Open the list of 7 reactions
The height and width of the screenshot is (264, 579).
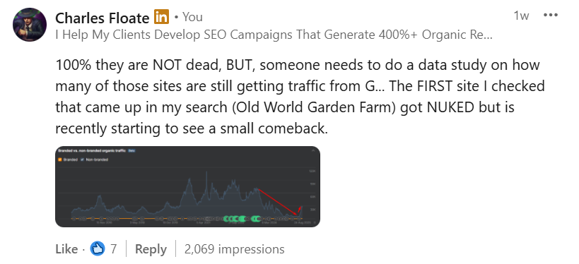113,249
